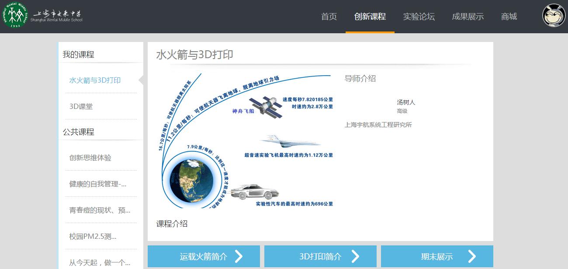Click arrow icon on 3D打印简介 button
Viewport: 568px width, 269px height.
point(355,256)
